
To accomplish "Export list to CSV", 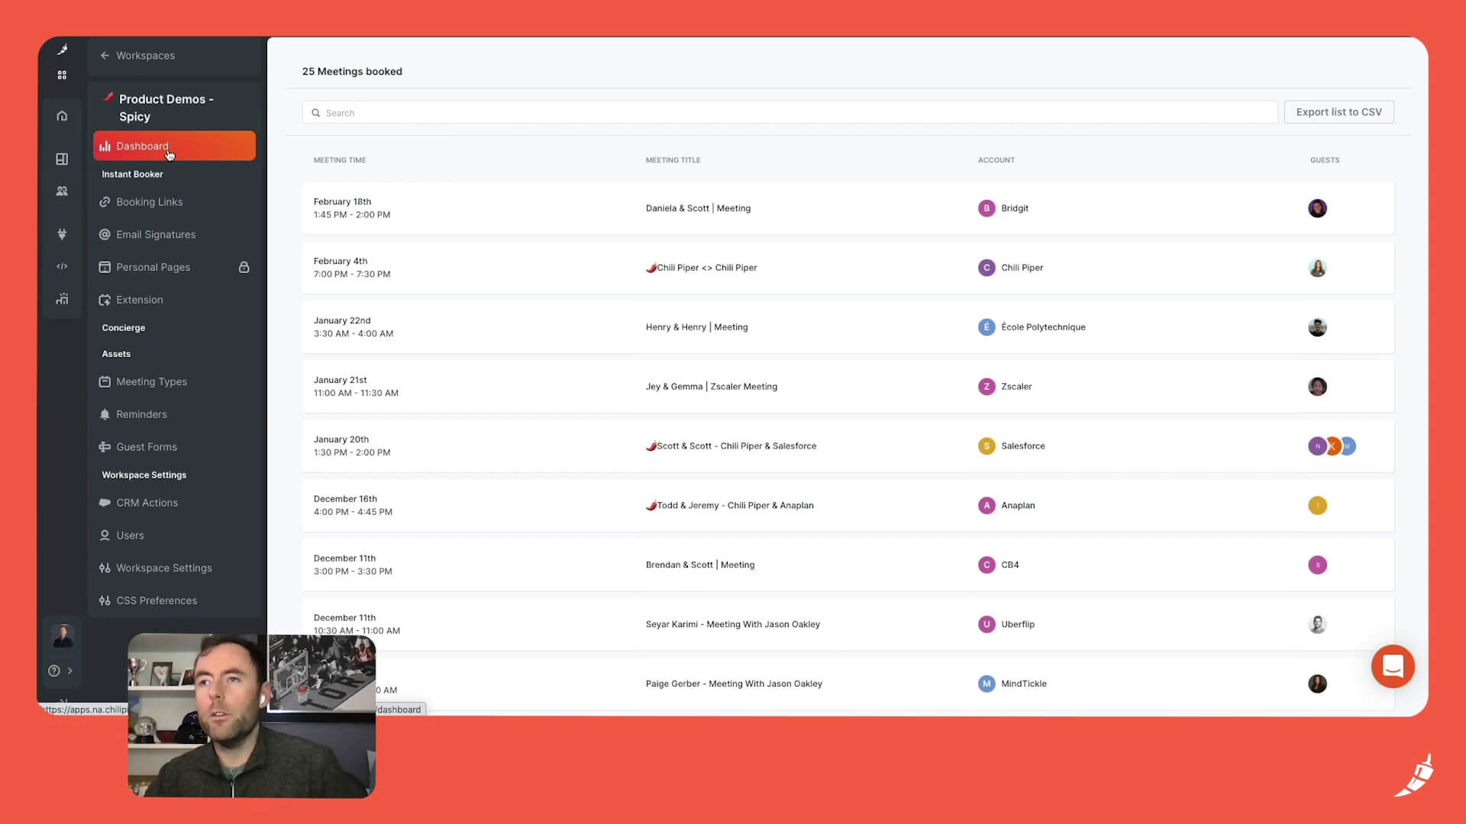I will click(1338, 112).
